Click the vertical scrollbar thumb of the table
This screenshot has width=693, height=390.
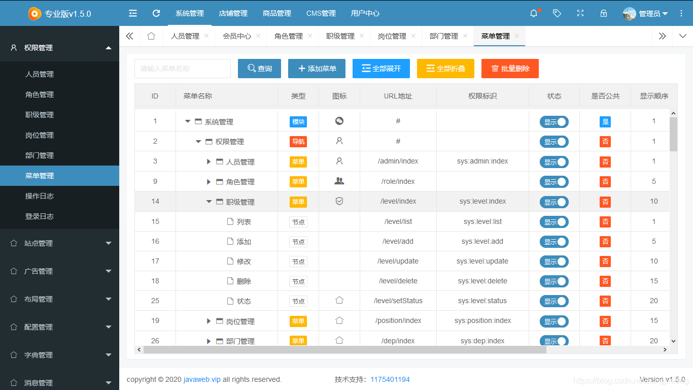[673, 134]
